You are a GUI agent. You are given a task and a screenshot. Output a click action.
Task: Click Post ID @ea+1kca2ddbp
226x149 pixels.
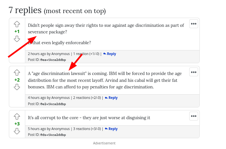coord(53,60)
